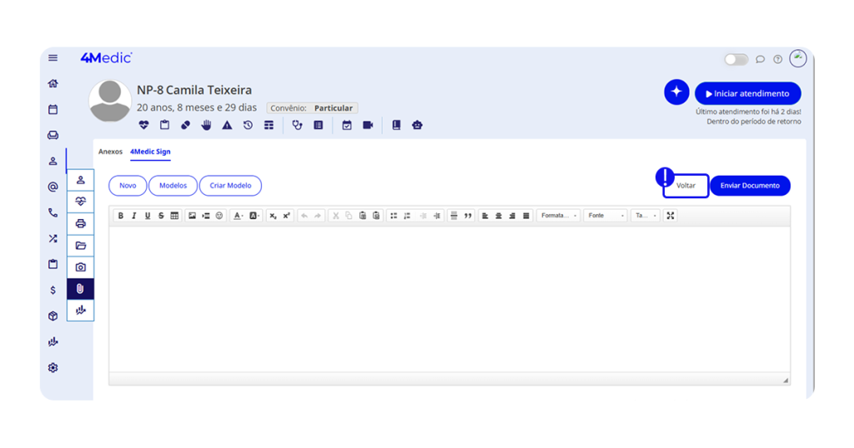
Task: Click the Criar Modelo button
Action: 230,186
